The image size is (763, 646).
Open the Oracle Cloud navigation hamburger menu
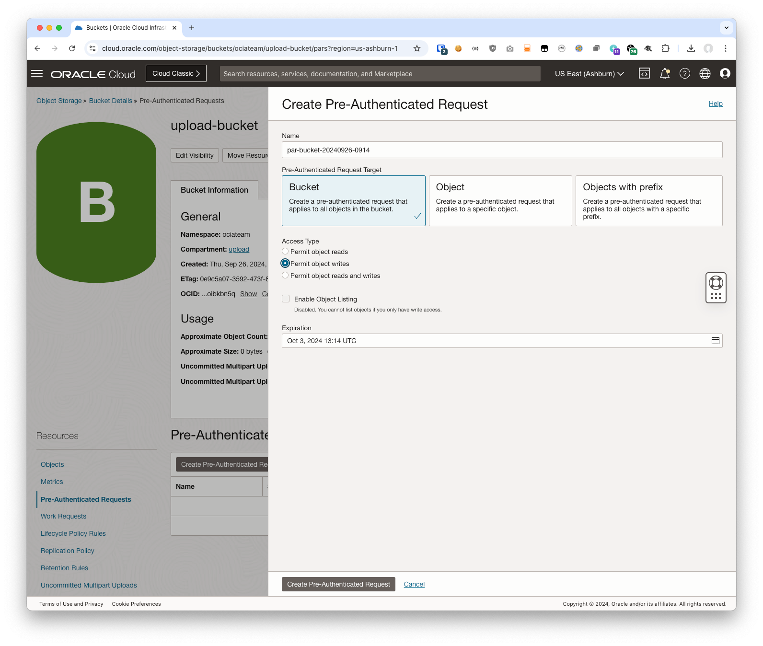click(x=37, y=74)
